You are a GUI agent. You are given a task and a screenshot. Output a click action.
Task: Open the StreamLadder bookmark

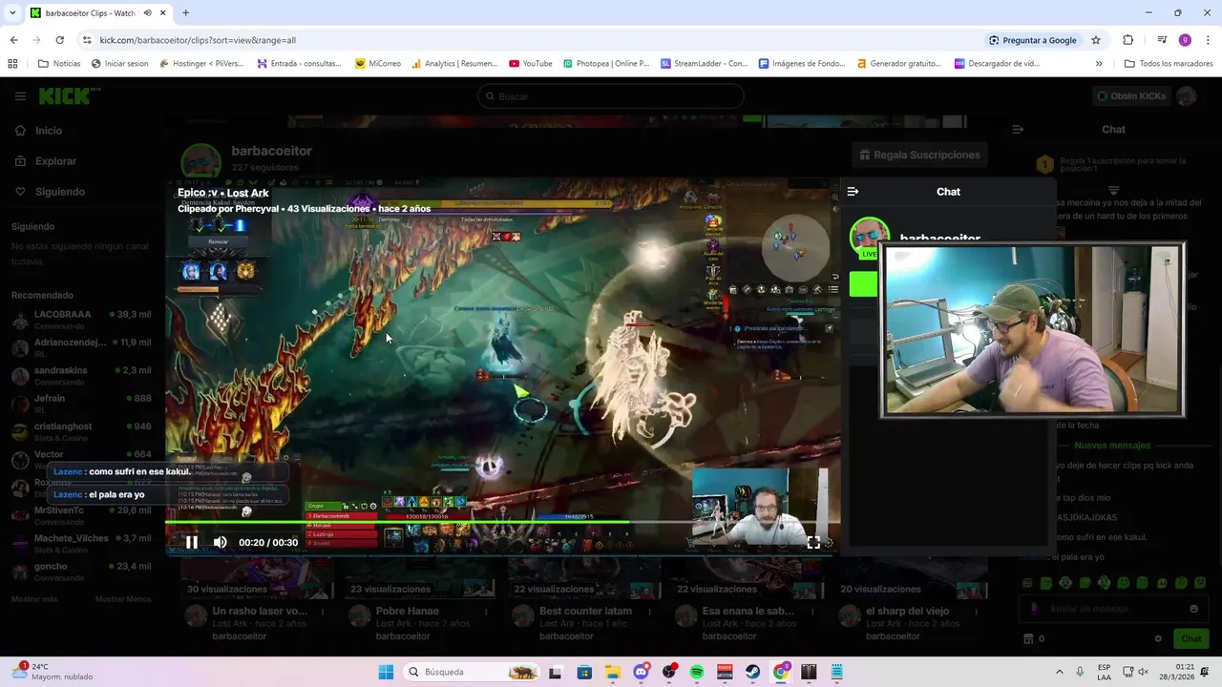click(705, 64)
